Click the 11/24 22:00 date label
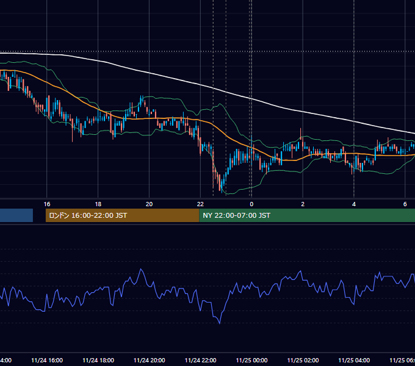Screen dimensions: 415x366 coord(200,360)
